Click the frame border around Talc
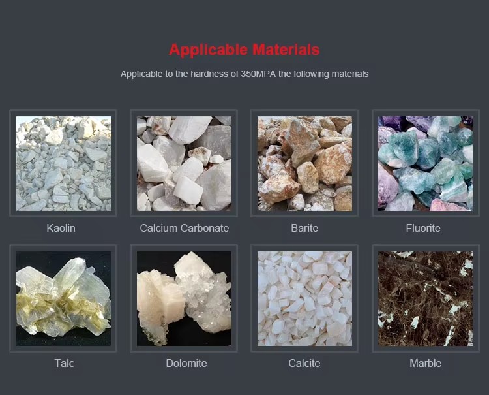This screenshot has width=489, height=395. (13, 298)
